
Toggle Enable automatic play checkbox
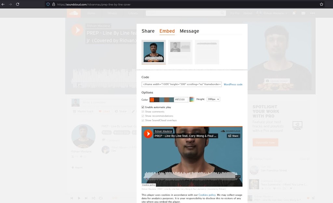tap(143, 107)
